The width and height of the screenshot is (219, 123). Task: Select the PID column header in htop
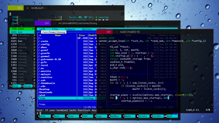point(14,29)
